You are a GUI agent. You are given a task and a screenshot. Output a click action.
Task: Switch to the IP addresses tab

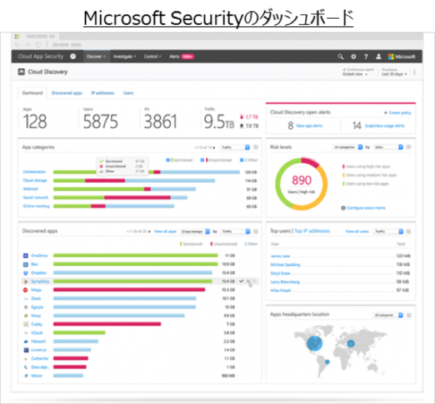tap(103, 93)
